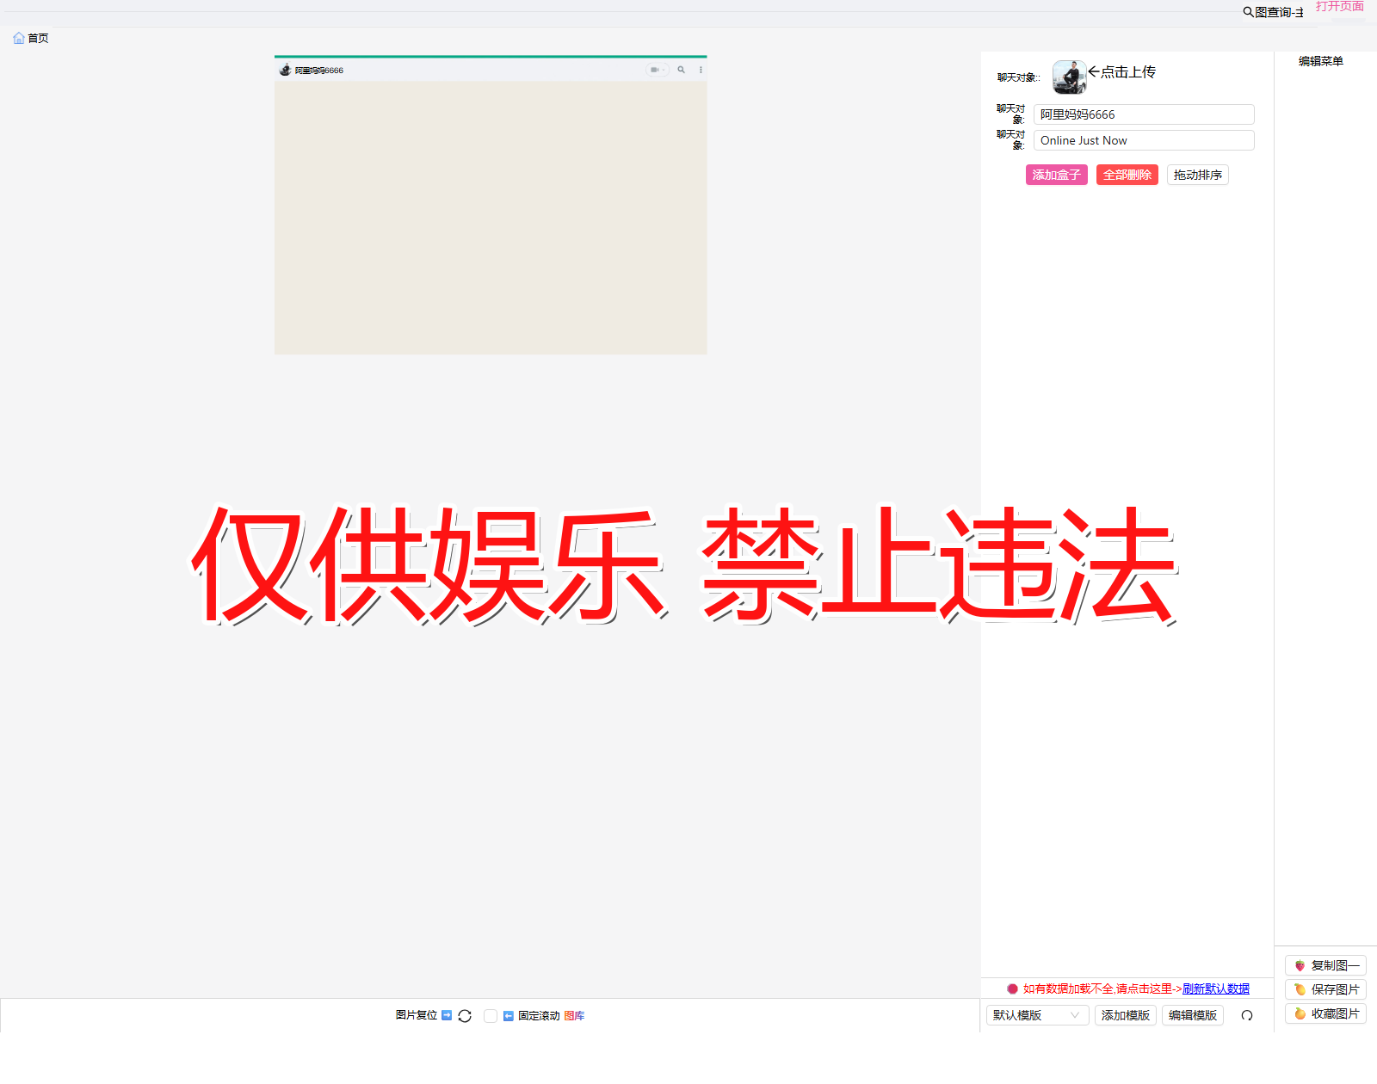This screenshot has width=1377, height=1084.
Task: Click the search icon in chat header
Action: tap(681, 70)
